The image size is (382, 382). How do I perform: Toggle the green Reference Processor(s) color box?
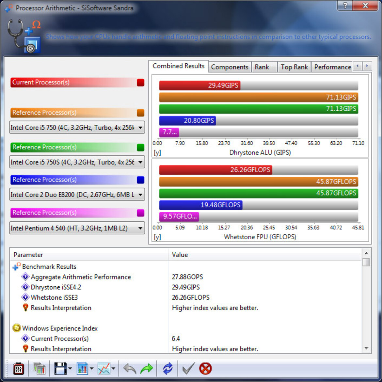tap(141, 147)
